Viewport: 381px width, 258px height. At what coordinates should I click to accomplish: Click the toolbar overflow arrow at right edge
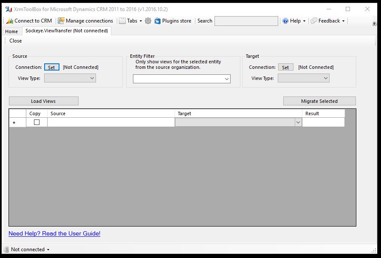pos(375,23)
